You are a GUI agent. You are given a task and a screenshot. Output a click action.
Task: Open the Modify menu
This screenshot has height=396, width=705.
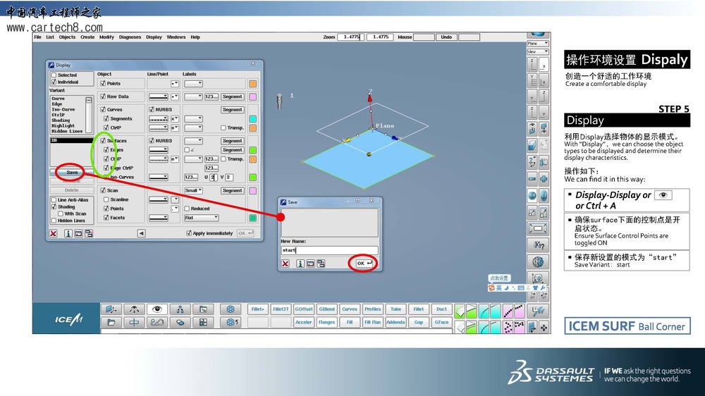(106, 37)
